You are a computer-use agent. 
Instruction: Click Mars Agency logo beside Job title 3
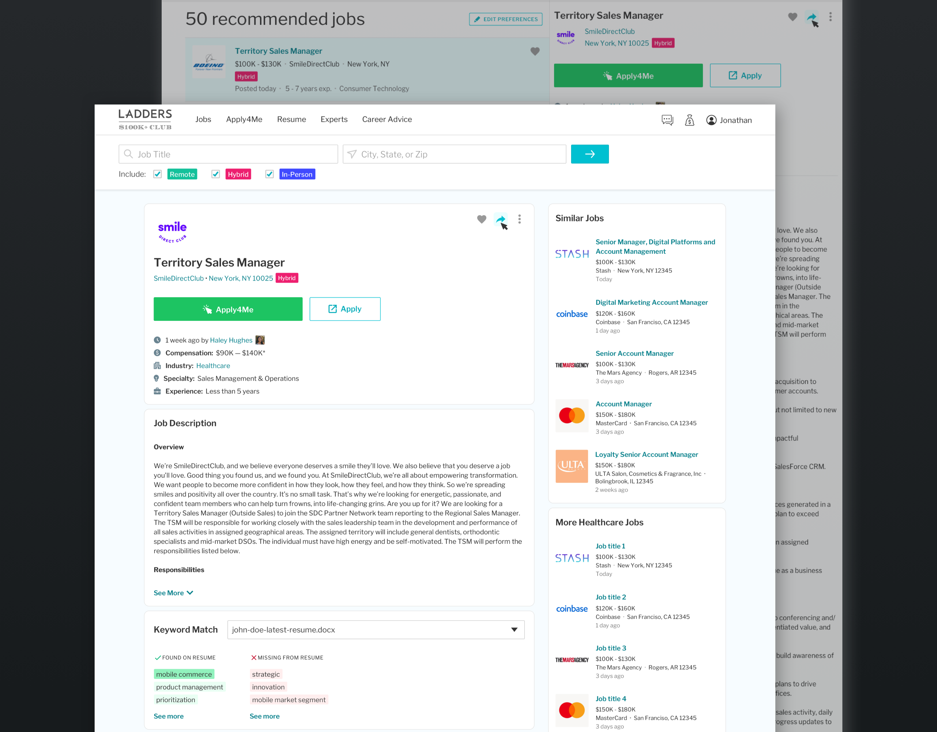click(571, 660)
